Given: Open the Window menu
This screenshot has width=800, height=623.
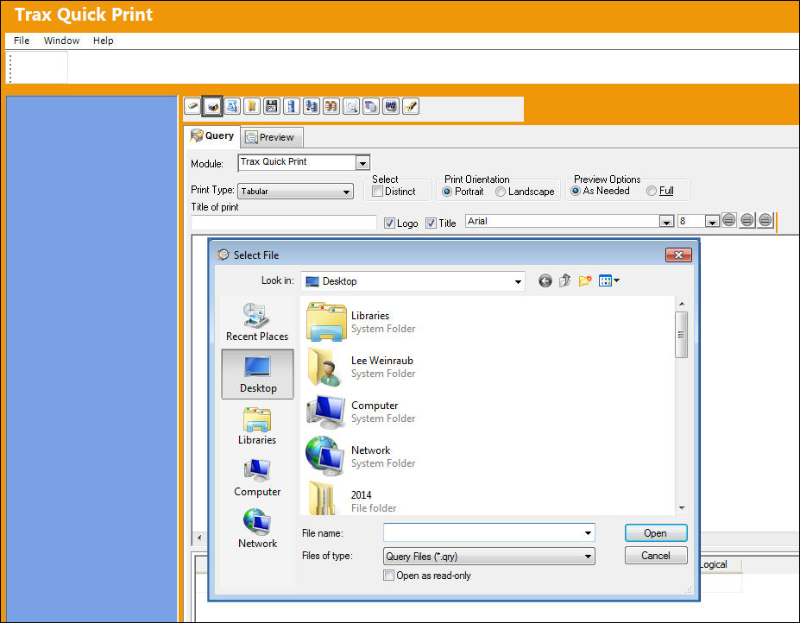Looking at the screenshot, I should click(x=62, y=41).
